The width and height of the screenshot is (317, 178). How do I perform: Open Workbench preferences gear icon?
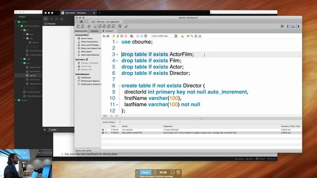[x=282, y=26]
